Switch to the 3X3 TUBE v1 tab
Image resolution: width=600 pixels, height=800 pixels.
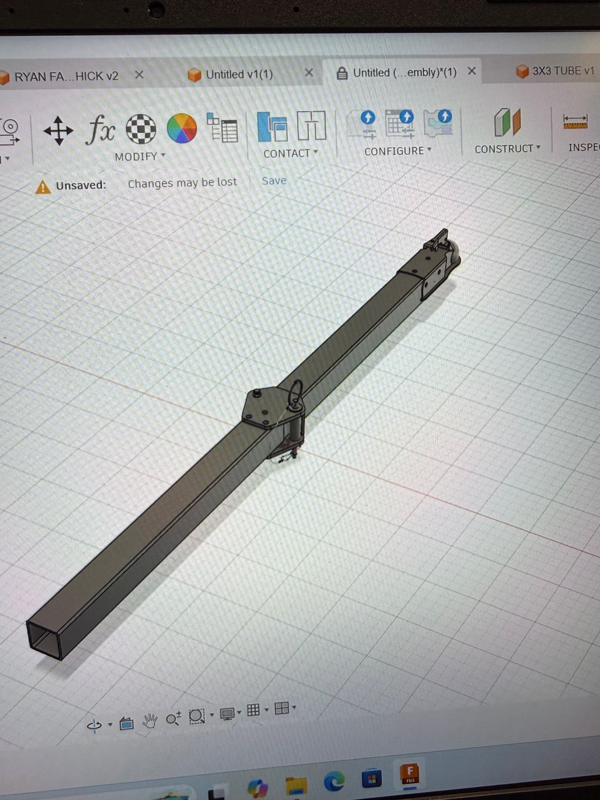[556, 71]
